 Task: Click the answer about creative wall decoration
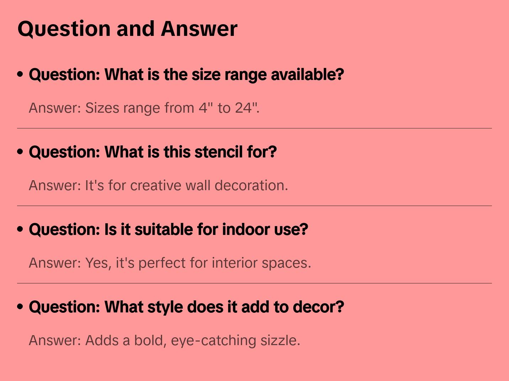(158, 185)
